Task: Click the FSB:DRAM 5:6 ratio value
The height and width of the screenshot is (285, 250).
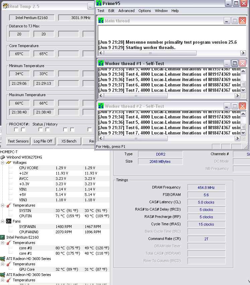Action: [x=206, y=195]
